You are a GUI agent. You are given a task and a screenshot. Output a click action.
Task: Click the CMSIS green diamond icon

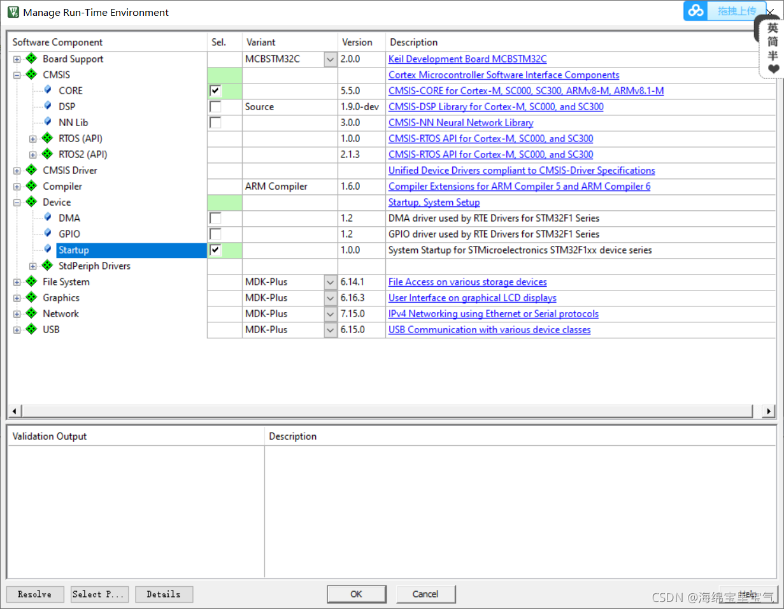[x=31, y=75]
